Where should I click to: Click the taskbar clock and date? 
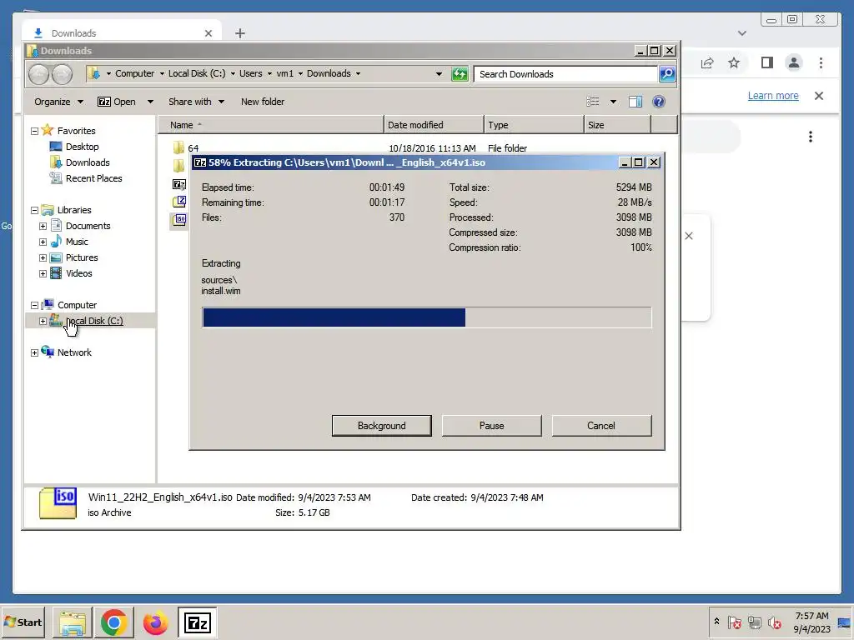(811, 622)
